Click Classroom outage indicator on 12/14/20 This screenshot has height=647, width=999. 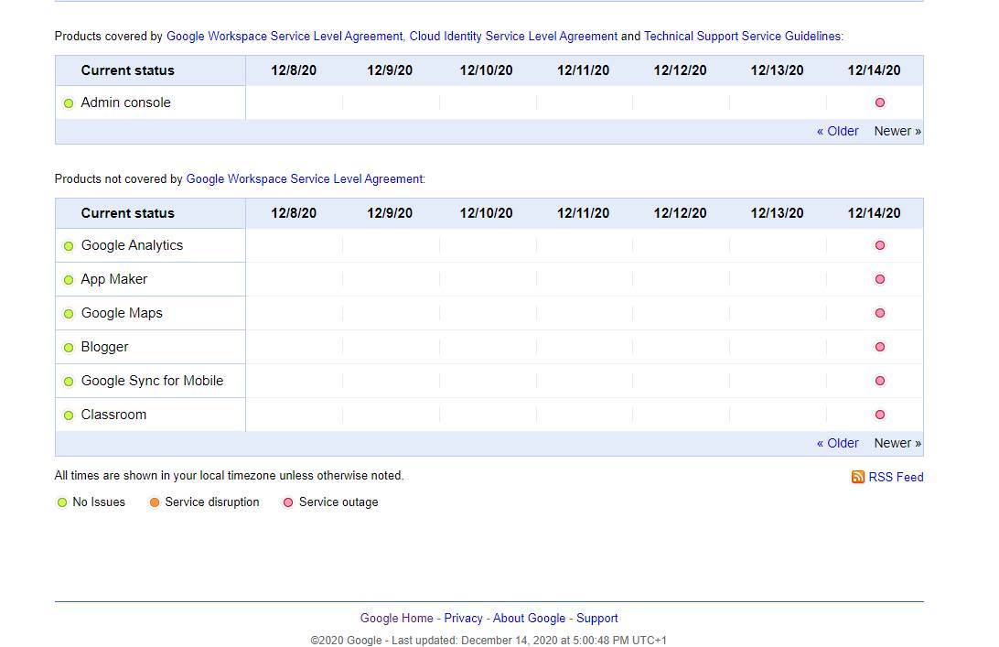click(x=880, y=415)
